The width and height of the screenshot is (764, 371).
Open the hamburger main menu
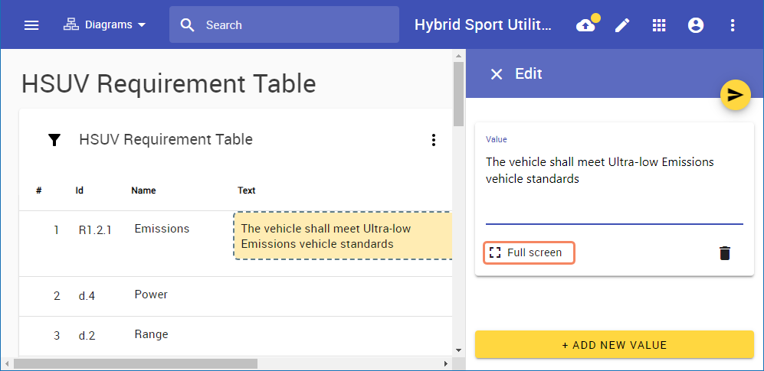click(31, 25)
